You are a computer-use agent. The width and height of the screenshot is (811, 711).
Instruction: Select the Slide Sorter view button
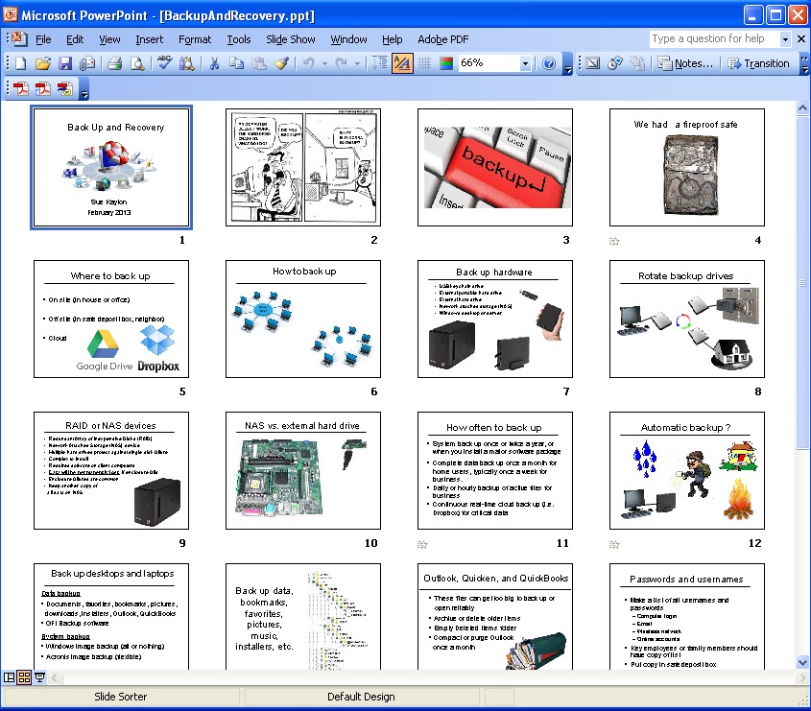(24, 677)
